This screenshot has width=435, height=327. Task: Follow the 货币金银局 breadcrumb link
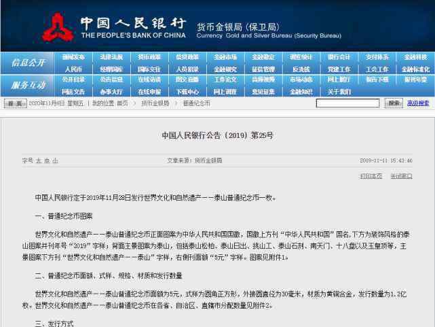[x=155, y=103]
